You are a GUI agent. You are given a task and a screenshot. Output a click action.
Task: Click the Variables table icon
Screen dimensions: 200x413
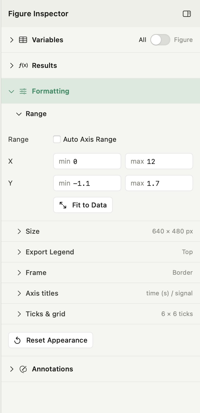(23, 40)
